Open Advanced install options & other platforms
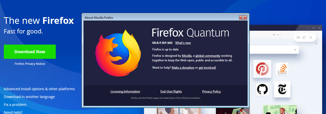Image resolution: width=326 pixels, height=114 pixels. click(39, 89)
